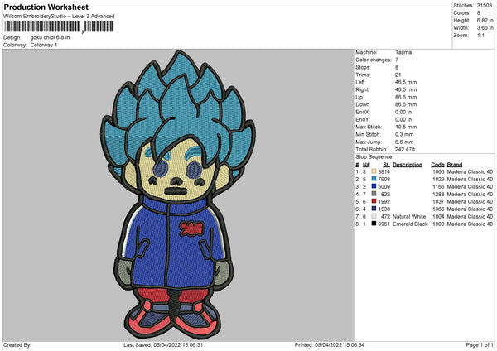The image size is (497, 351).
Task: Click thread code 1066 in the first row
Action: coord(438,171)
